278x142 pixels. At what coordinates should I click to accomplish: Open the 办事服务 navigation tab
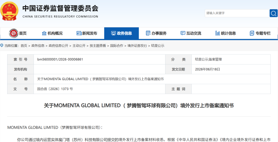pos(156,33)
